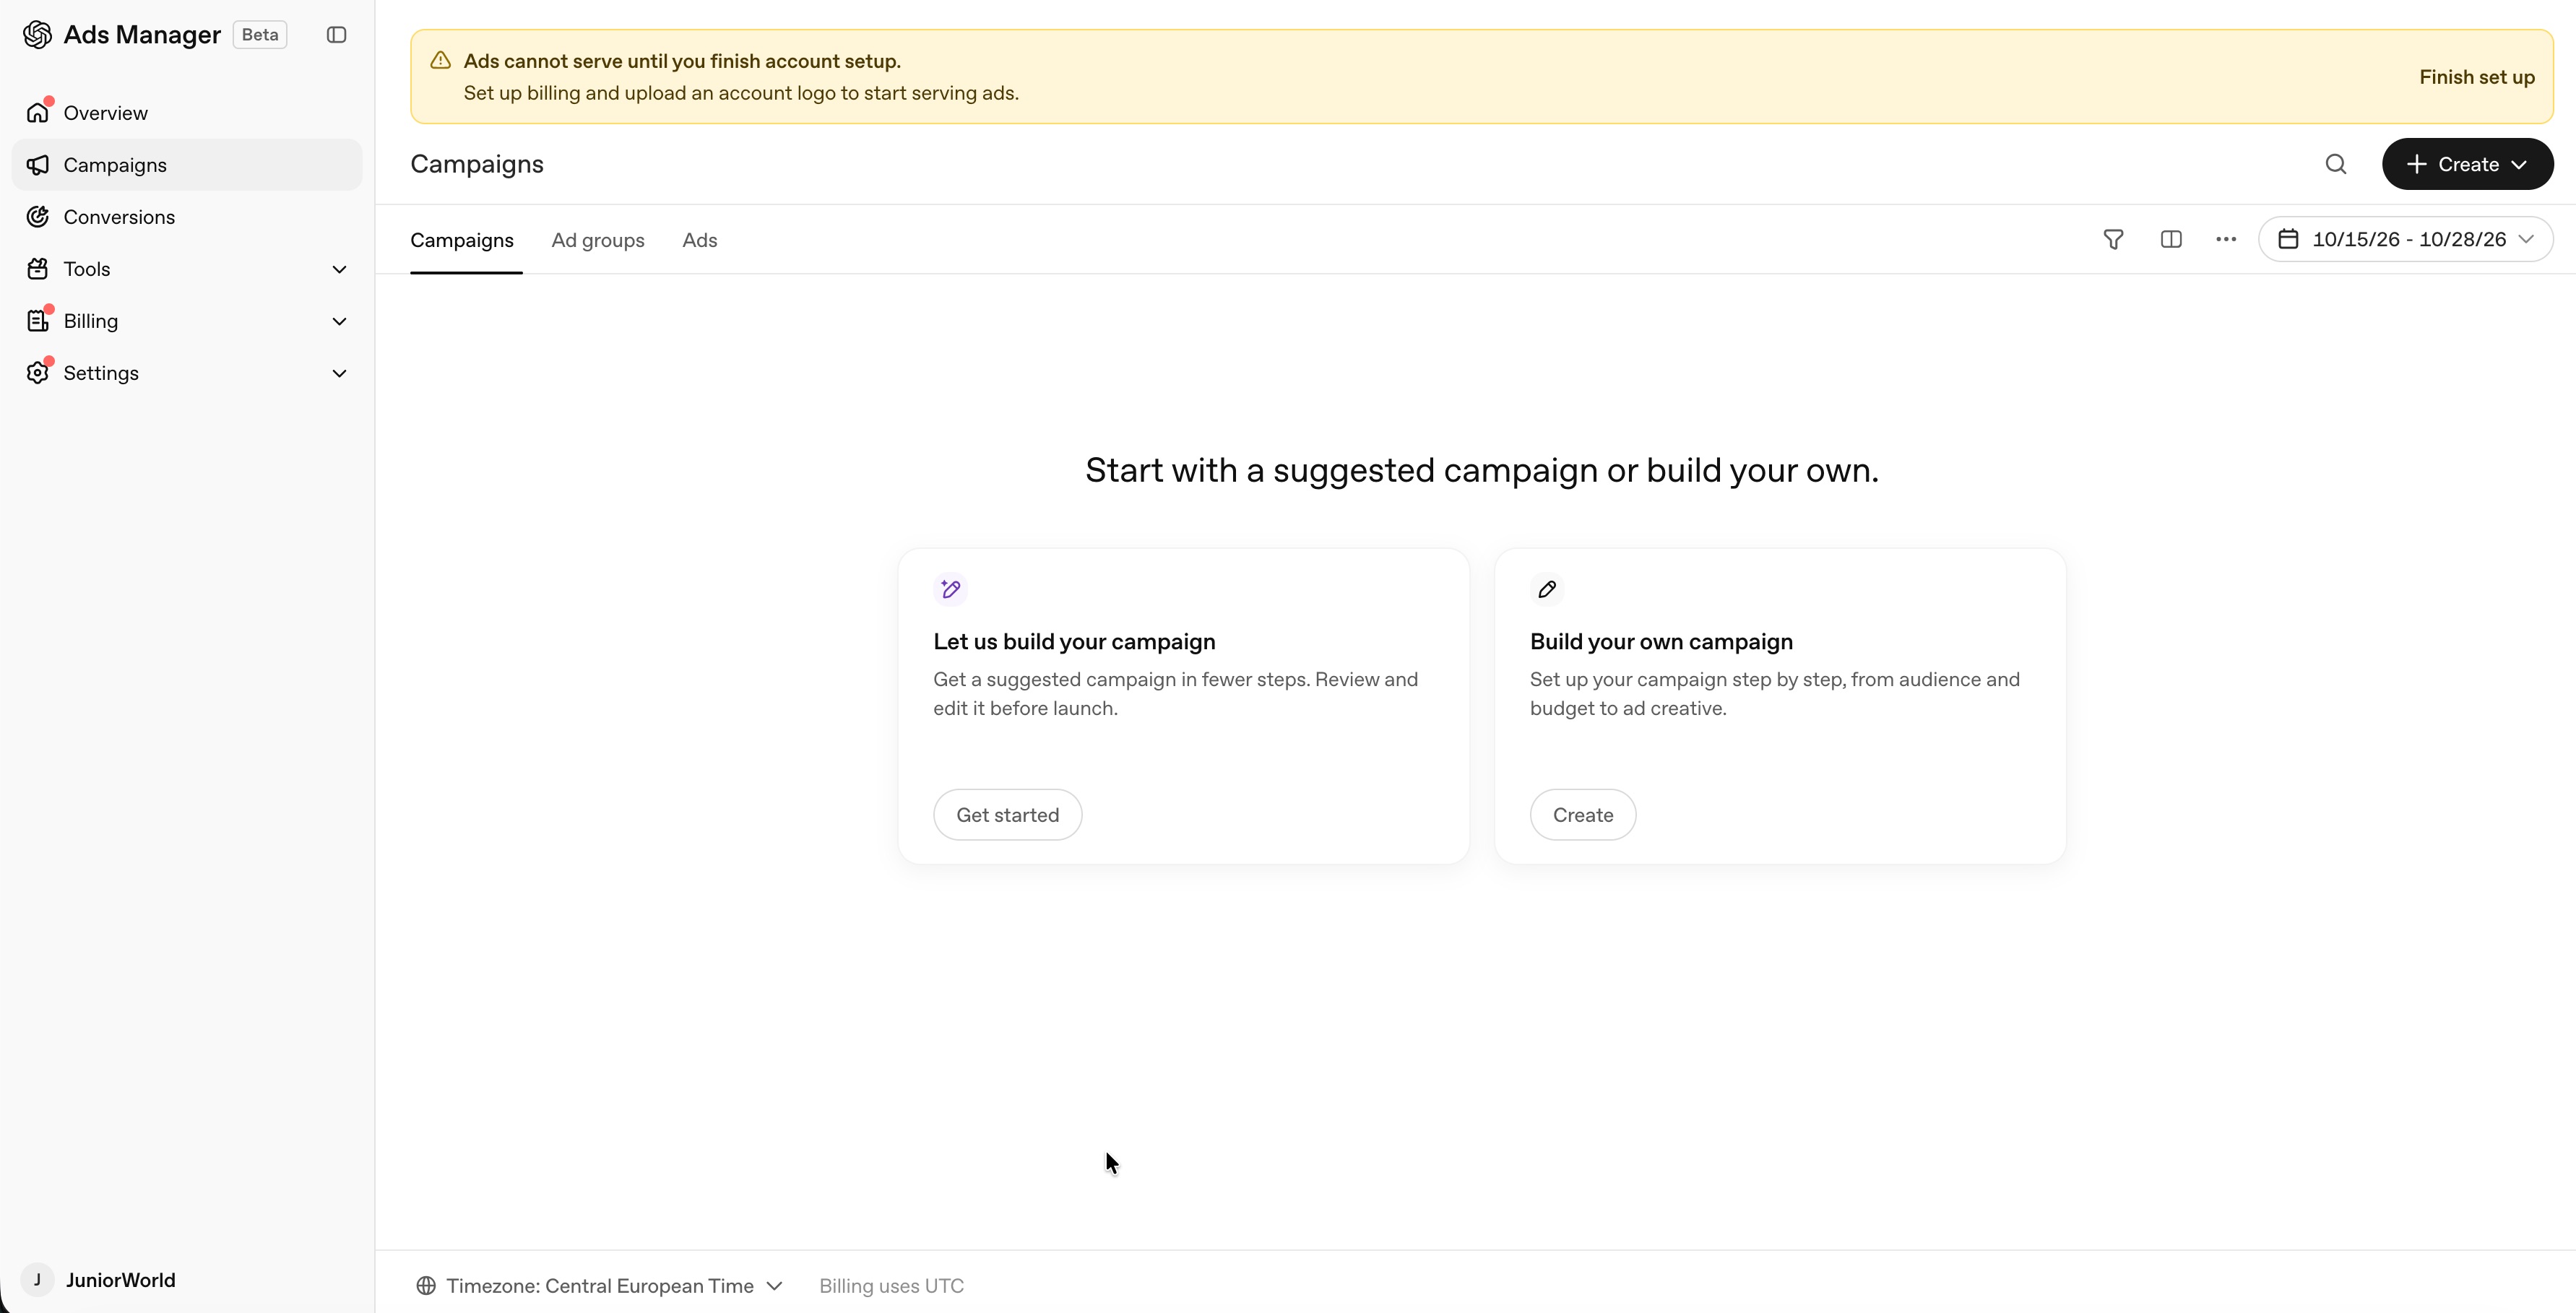
Task: Expand the Tools menu chevron
Action: point(339,269)
